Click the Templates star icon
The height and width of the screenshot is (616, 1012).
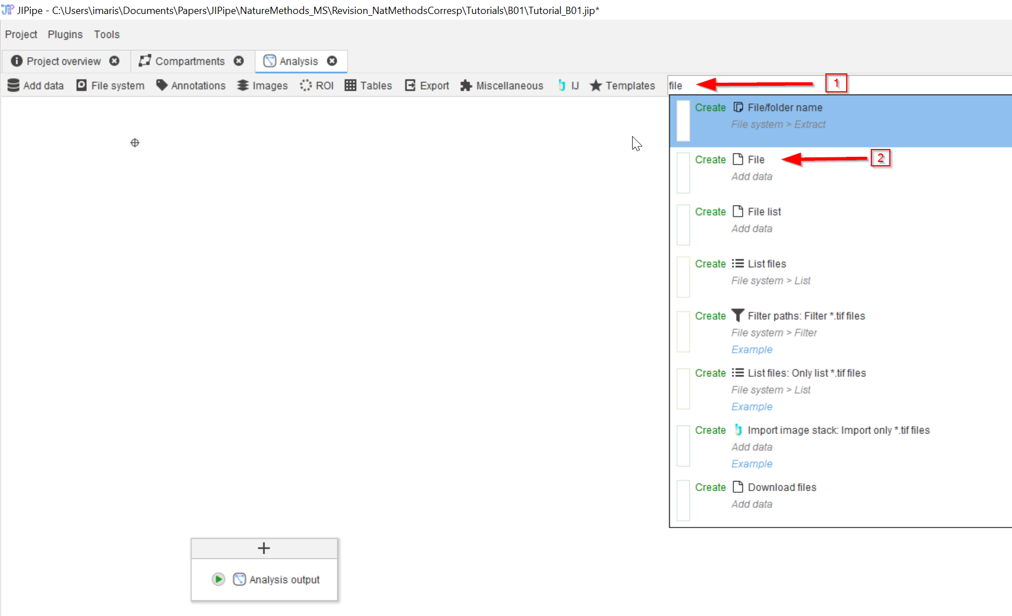596,85
